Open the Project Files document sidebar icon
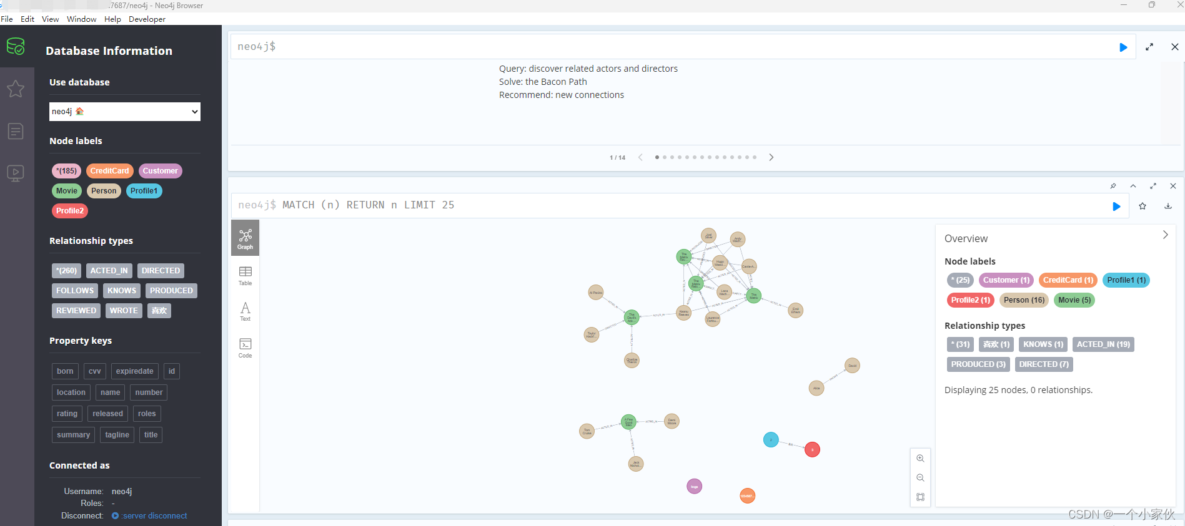The width and height of the screenshot is (1185, 526). click(16, 131)
